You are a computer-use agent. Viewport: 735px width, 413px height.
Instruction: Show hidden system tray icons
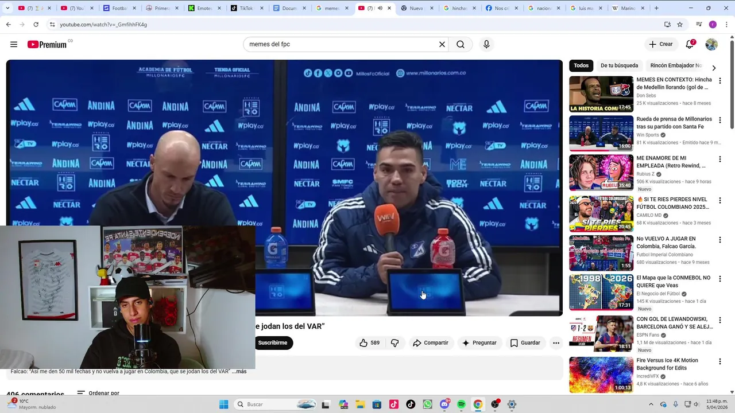tap(651, 404)
